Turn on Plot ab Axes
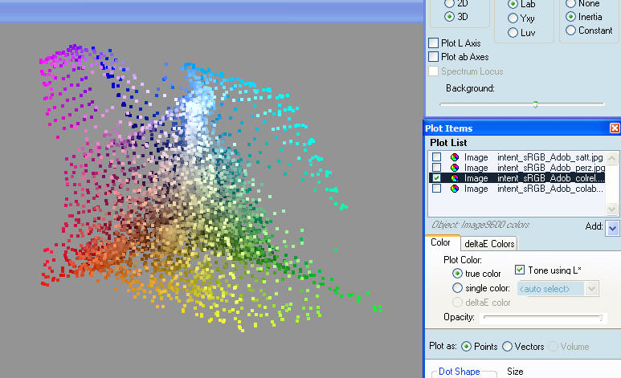Viewport: 621px width, 378px height. (x=434, y=57)
